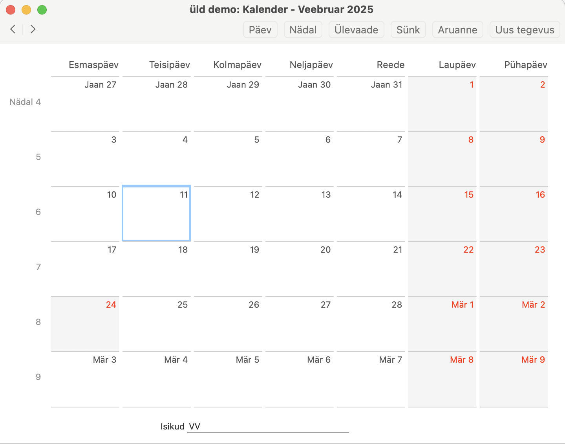The image size is (565, 444).
Task: Open the Aruanne report
Action: pyautogui.click(x=458, y=30)
